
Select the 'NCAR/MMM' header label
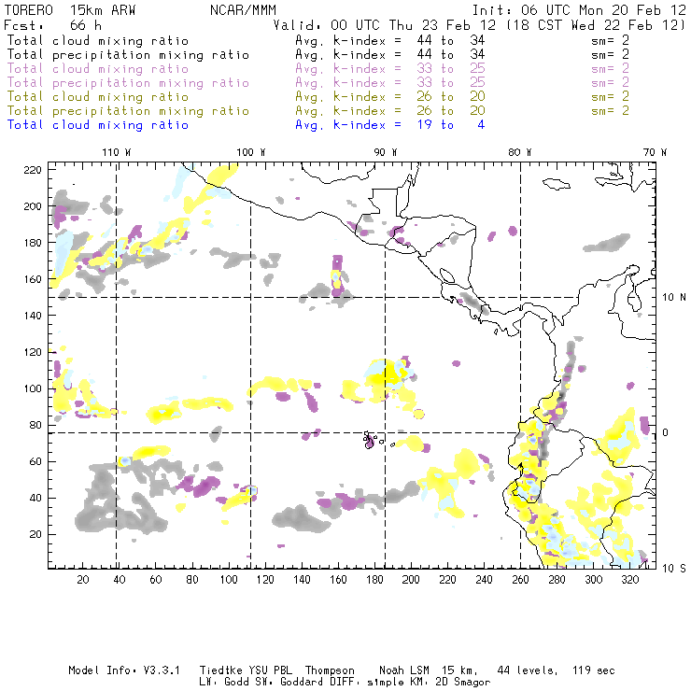point(244,10)
